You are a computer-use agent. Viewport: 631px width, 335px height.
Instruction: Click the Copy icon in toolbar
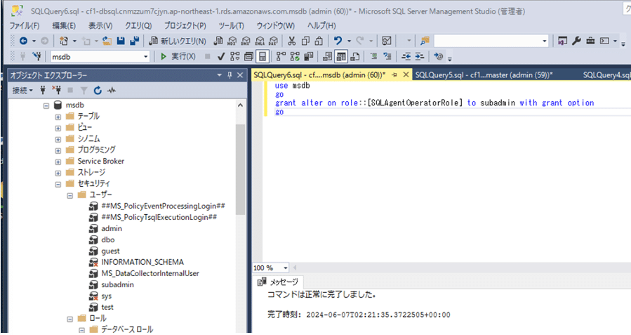(305, 41)
